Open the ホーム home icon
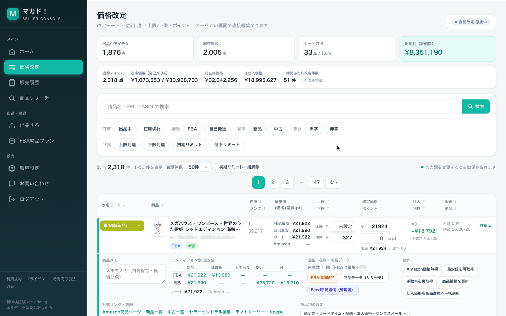This screenshot has height=316, width=506. tap(12, 52)
